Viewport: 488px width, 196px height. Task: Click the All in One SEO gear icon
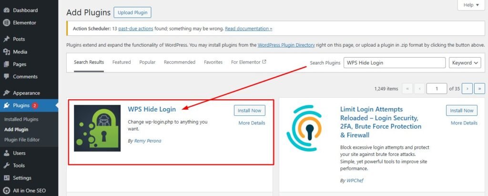(x=6, y=190)
